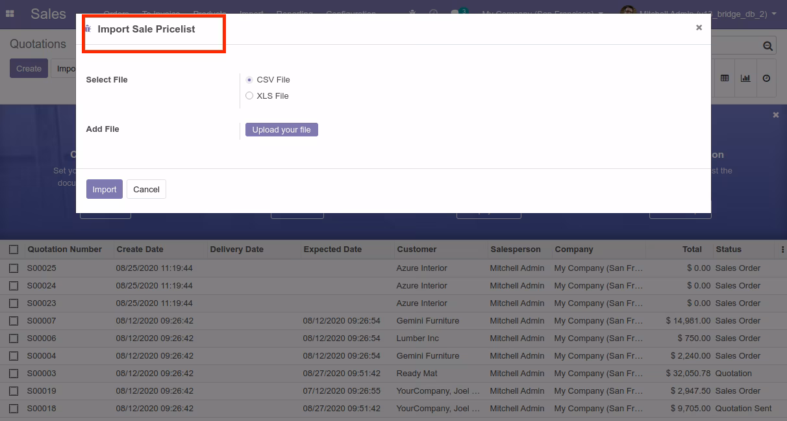Sort by Status column header
Image resolution: width=787 pixels, height=421 pixels.
point(729,249)
